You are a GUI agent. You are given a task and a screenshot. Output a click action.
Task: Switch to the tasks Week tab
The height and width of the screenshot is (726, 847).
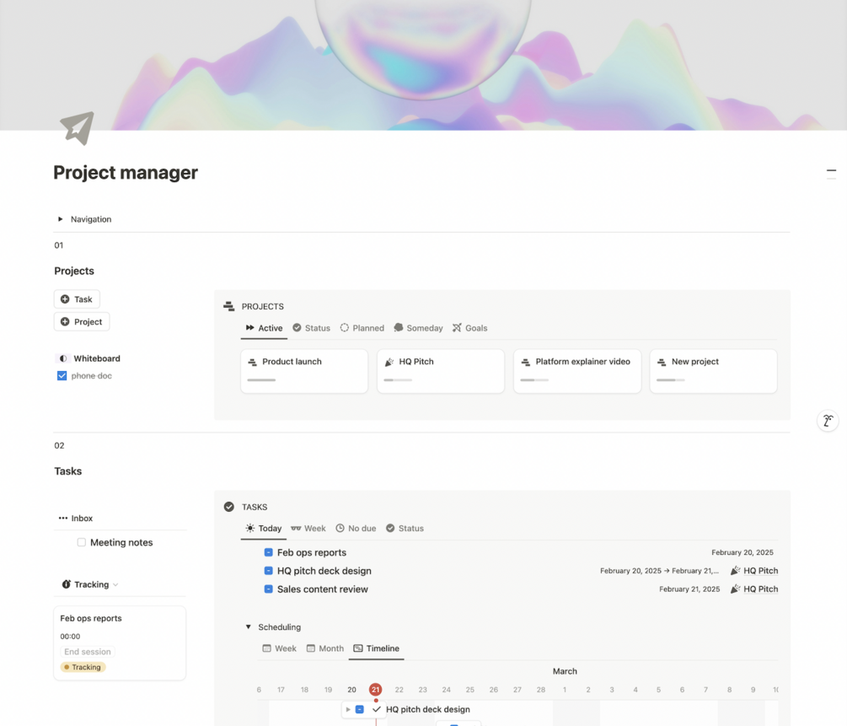[x=308, y=528]
